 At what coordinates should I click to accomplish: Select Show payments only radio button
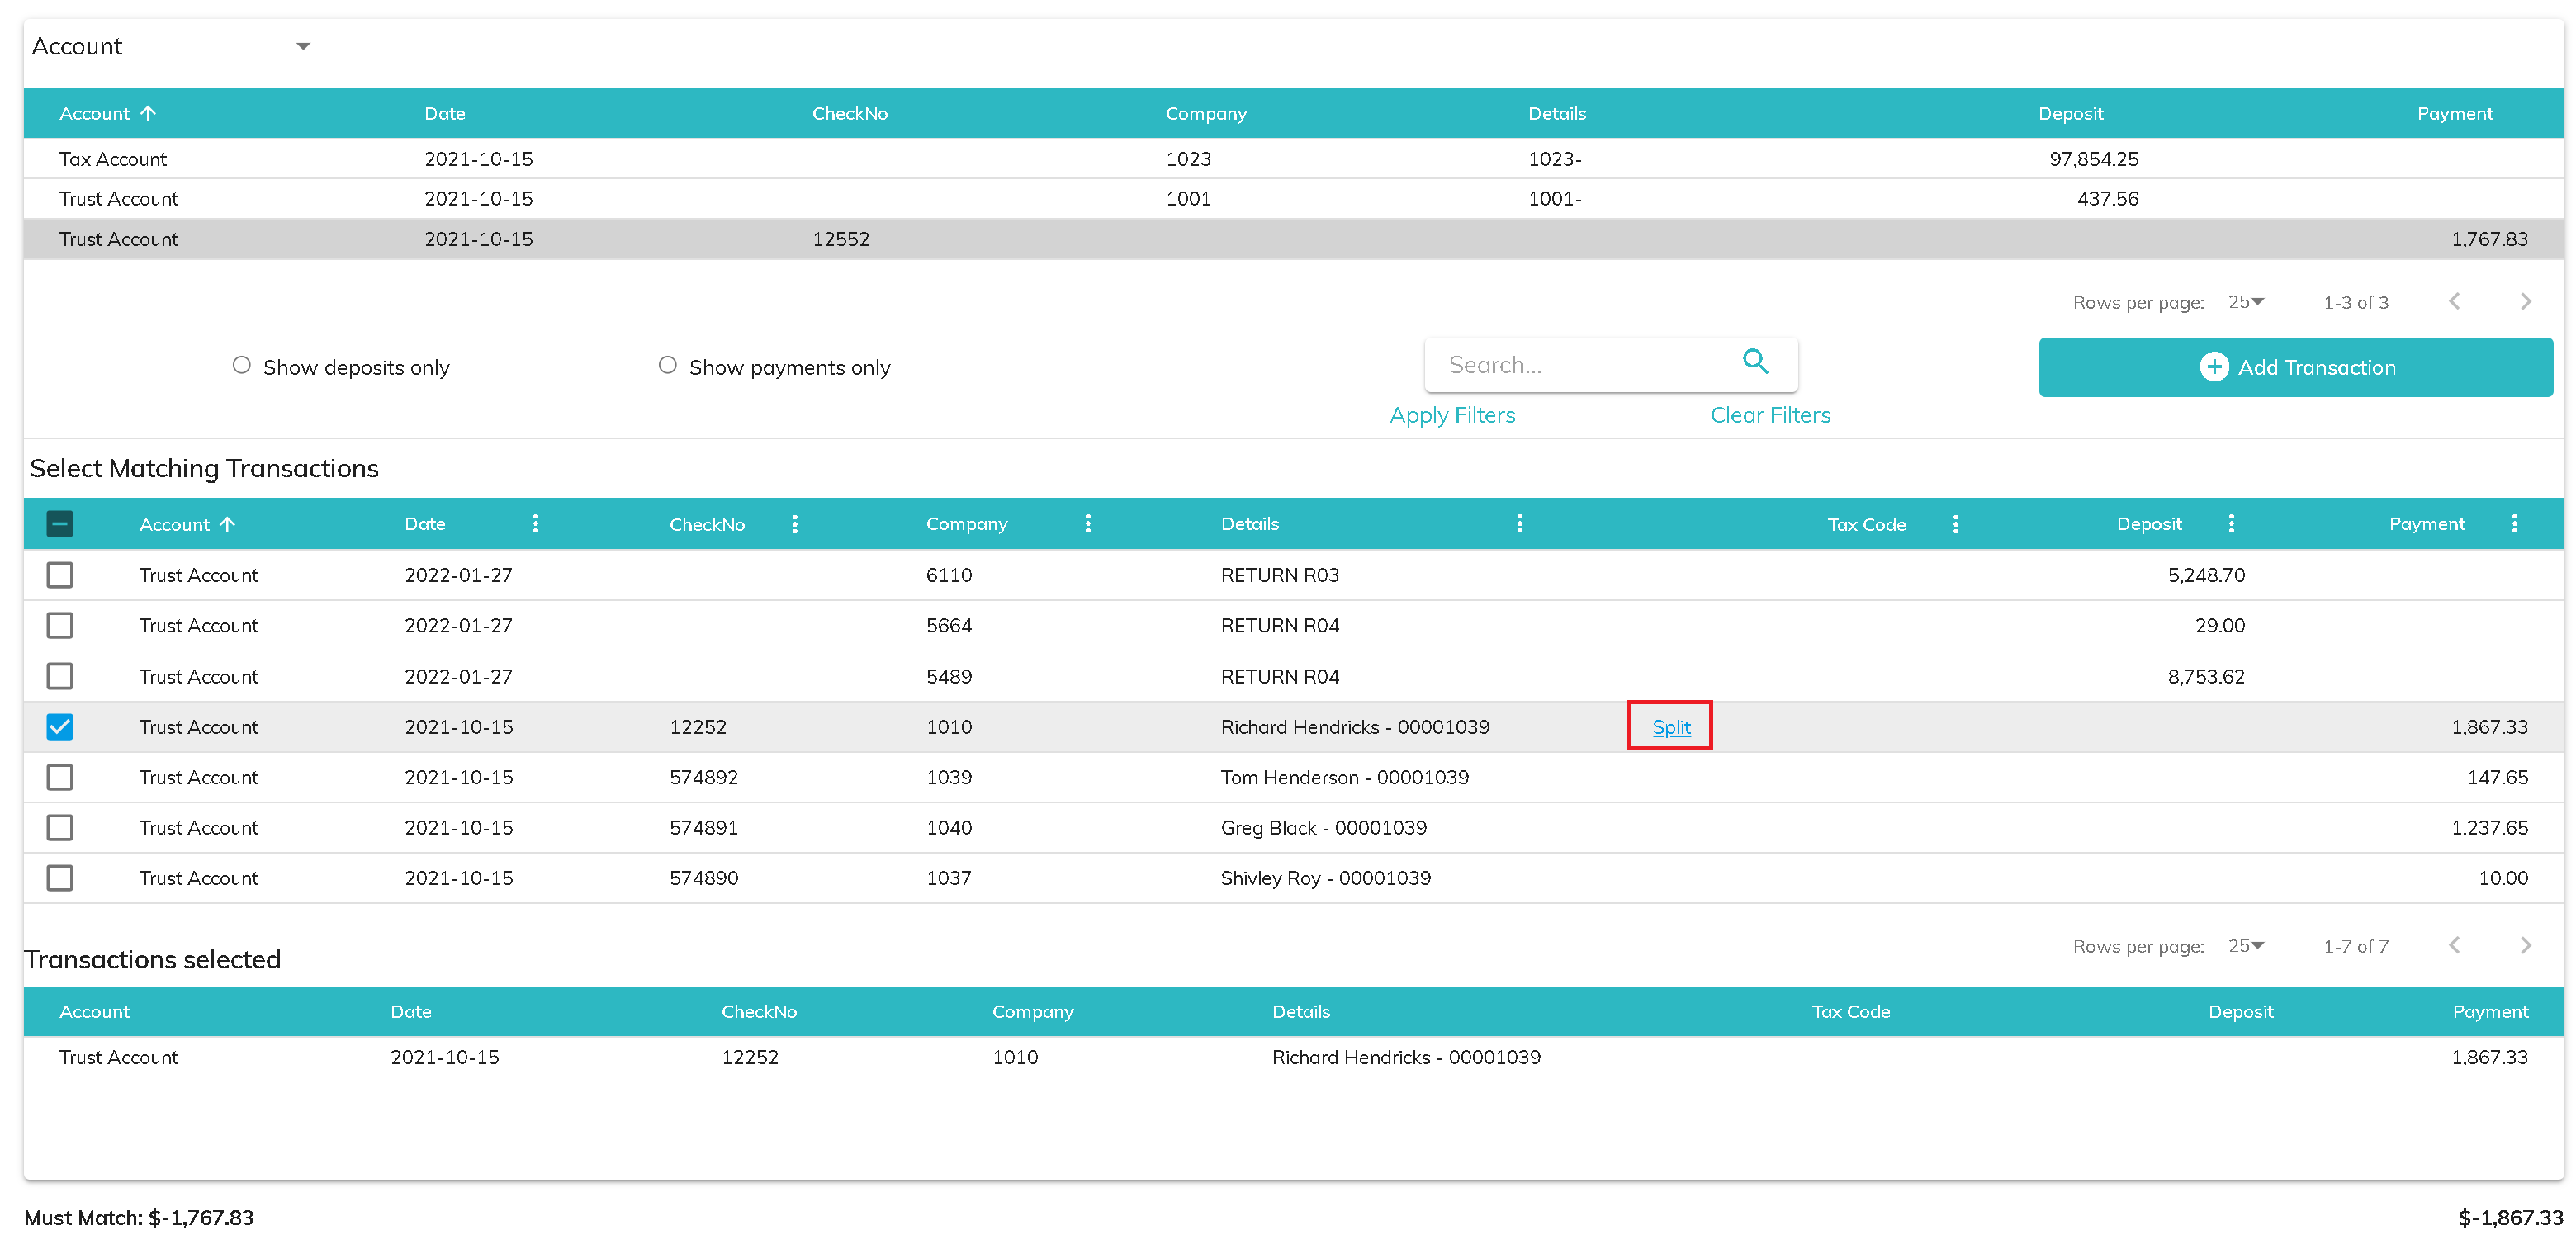coord(667,365)
